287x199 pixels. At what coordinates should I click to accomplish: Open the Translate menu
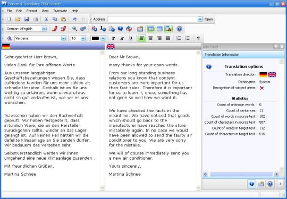(60, 11)
